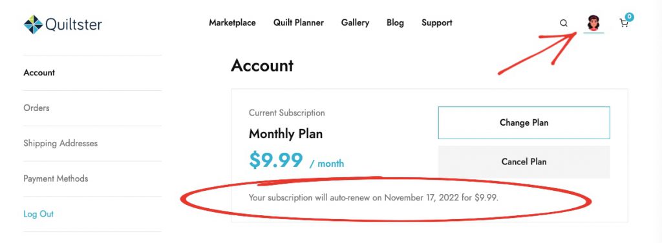Show Payment Methods in the sidebar

pyautogui.click(x=56, y=179)
